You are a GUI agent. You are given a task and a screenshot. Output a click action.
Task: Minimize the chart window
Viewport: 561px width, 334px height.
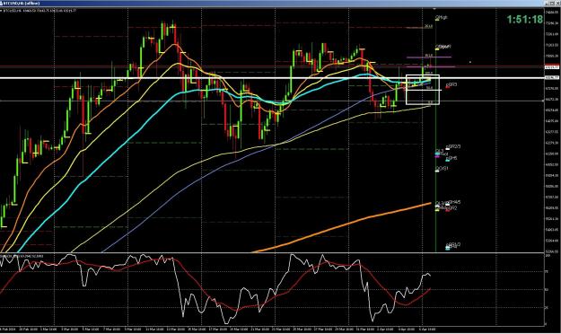click(x=547, y=4)
